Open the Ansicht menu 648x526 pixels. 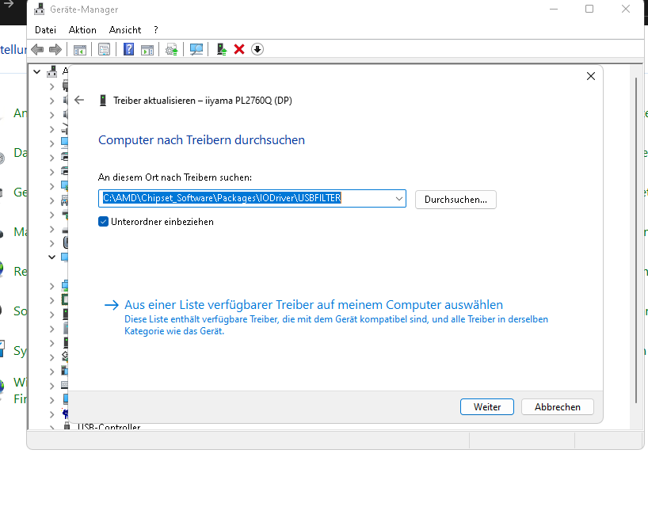coord(125,30)
